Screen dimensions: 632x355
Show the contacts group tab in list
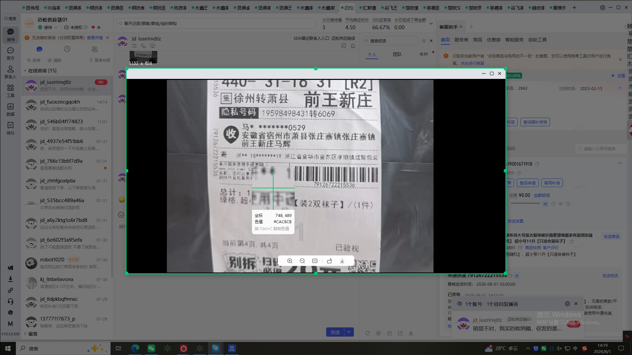tap(95, 49)
